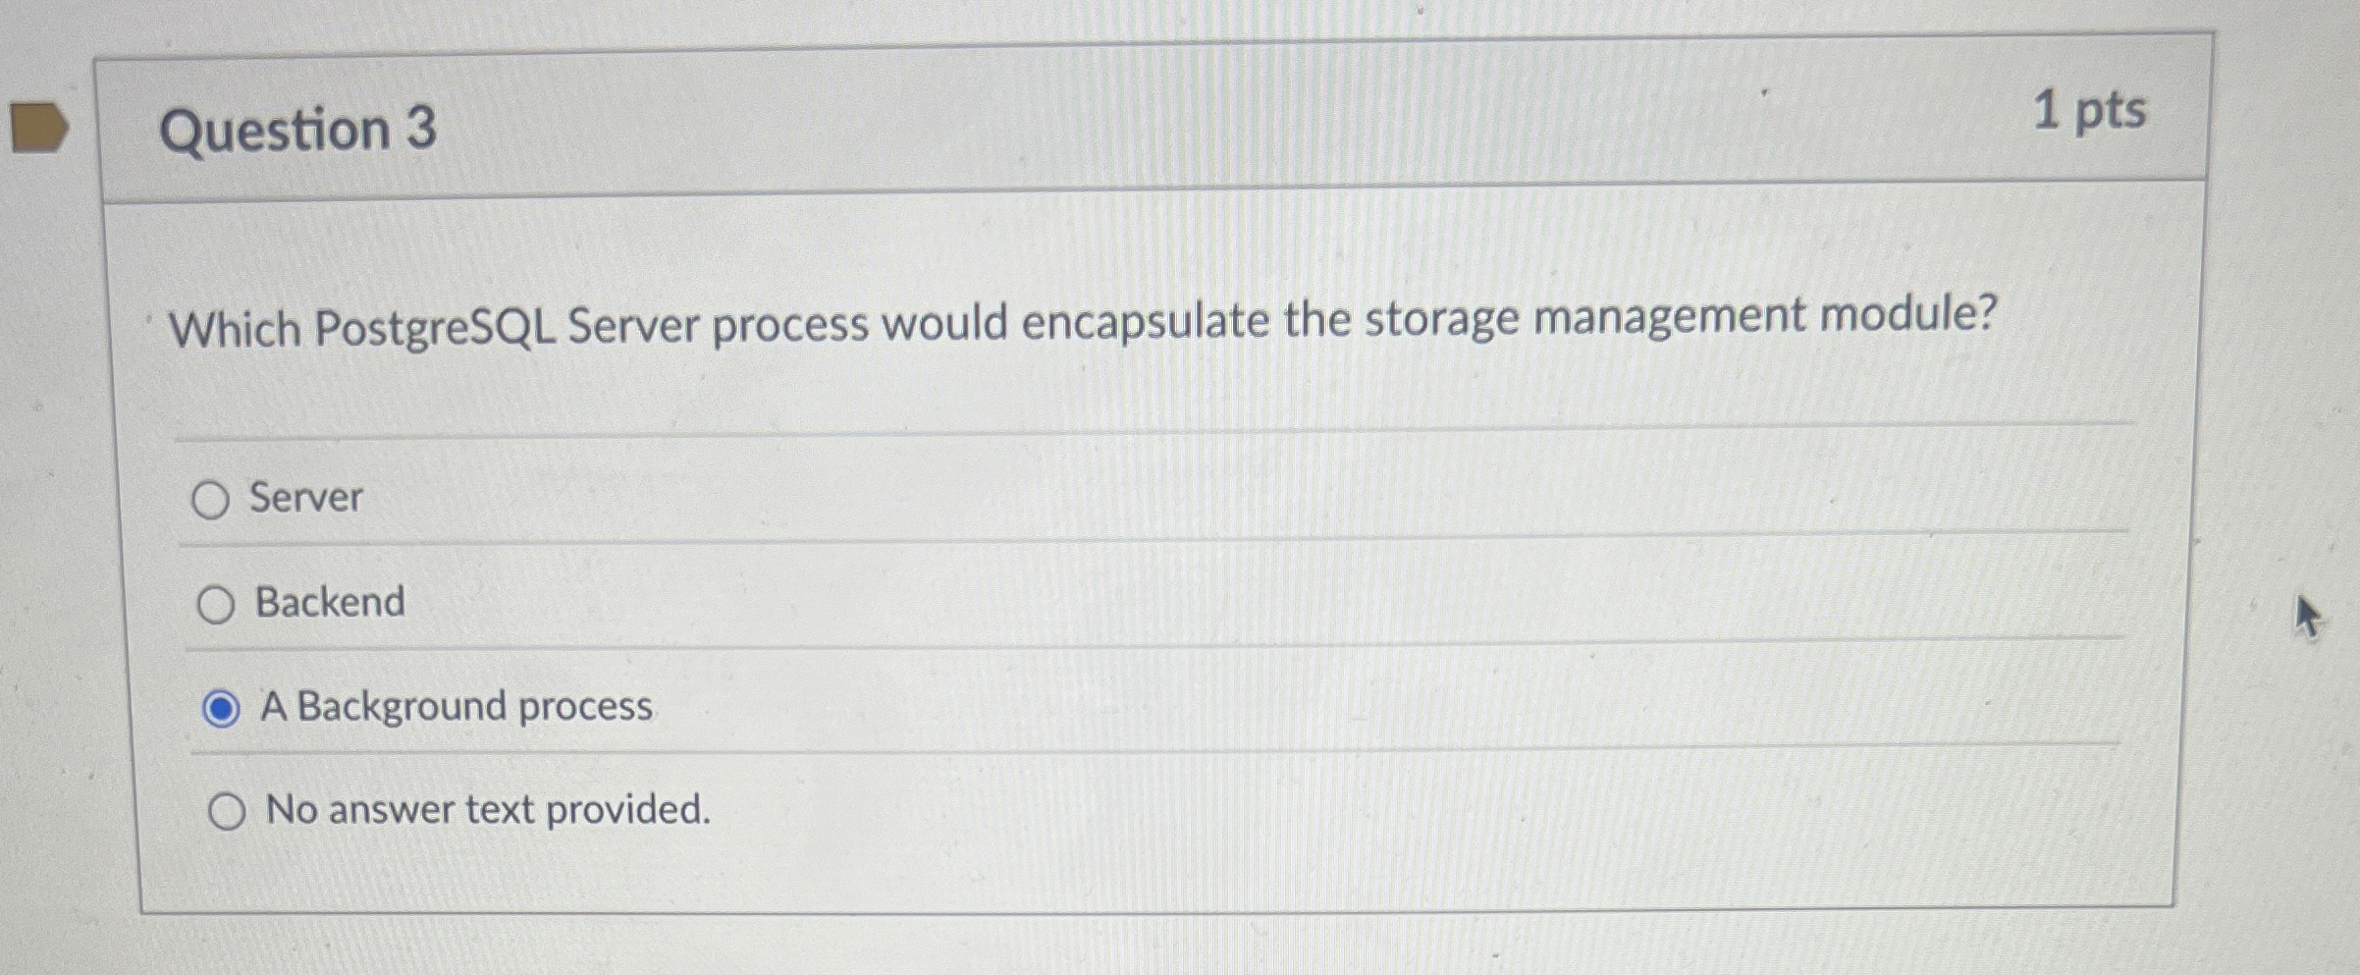Select the No answer text provided option
The height and width of the screenshot is (975, 2360).
pos(229,809)
